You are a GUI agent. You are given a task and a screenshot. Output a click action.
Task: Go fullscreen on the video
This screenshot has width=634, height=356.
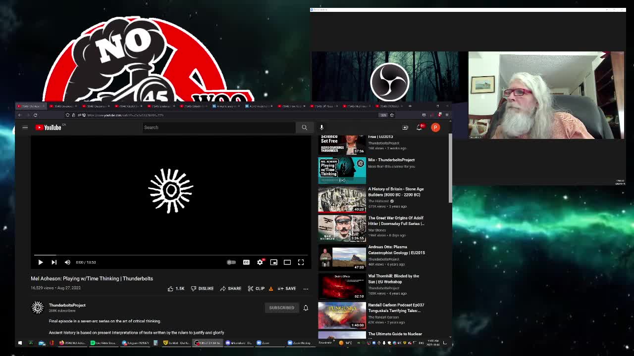pos(301,262)
